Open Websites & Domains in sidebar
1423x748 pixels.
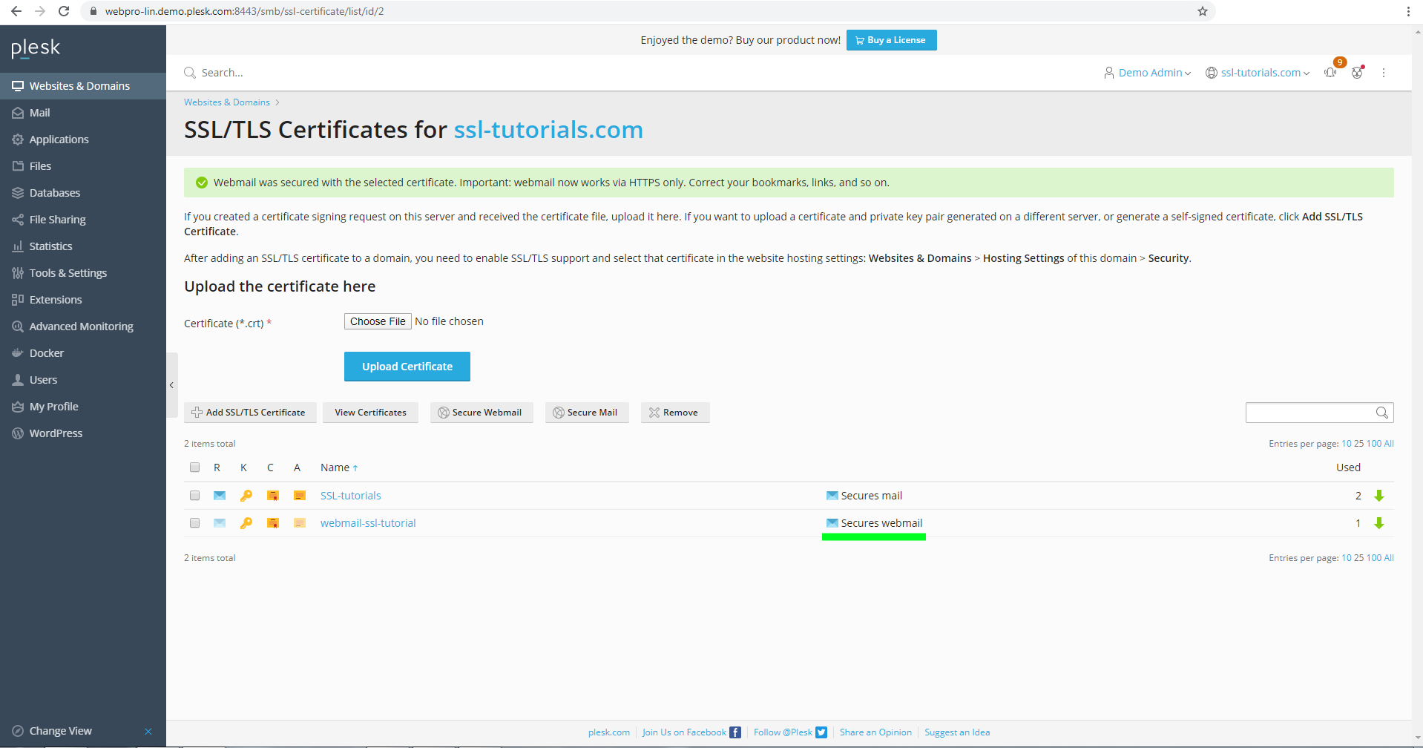coord(83,86)
